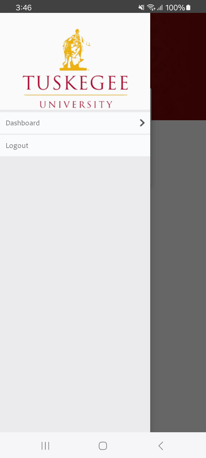Click the Wi-Fi icon in status bar
206x458 pixels.
(151, 7)
